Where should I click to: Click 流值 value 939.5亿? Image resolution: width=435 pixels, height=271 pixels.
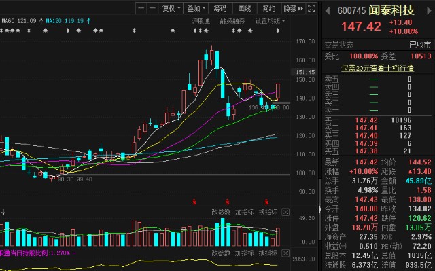click(x=419, y=265)
